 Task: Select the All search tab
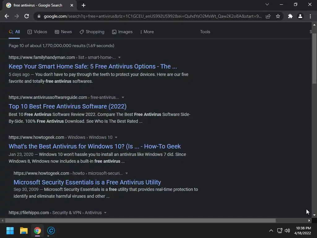[14, 32]
